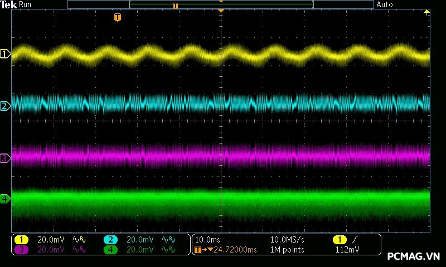Click the Run acquisition status label
The width and height of the screenshot is (446, 267).
pyautogui.click(x=26, y=4)
